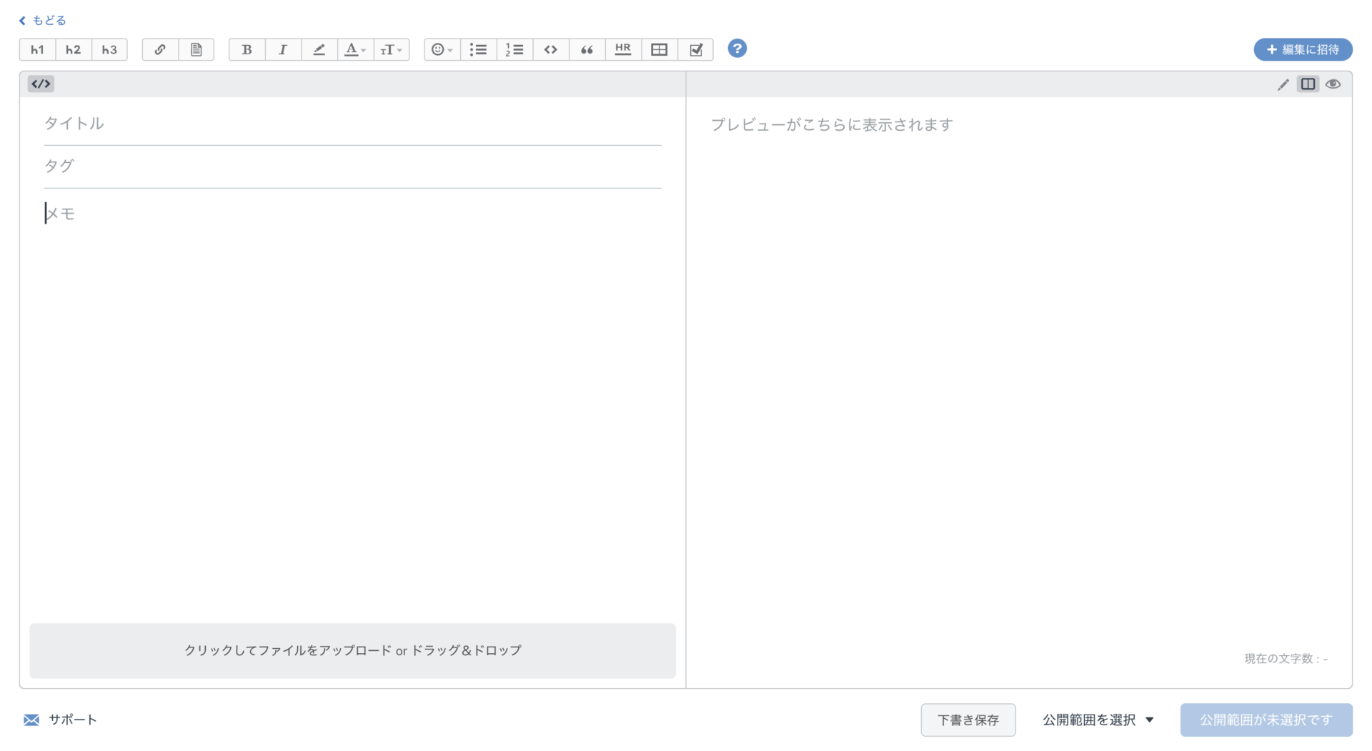The height and width of the screenshot is (751, 1372).
Task: Click the support envelope icon
Action: [x=31, y=720]
